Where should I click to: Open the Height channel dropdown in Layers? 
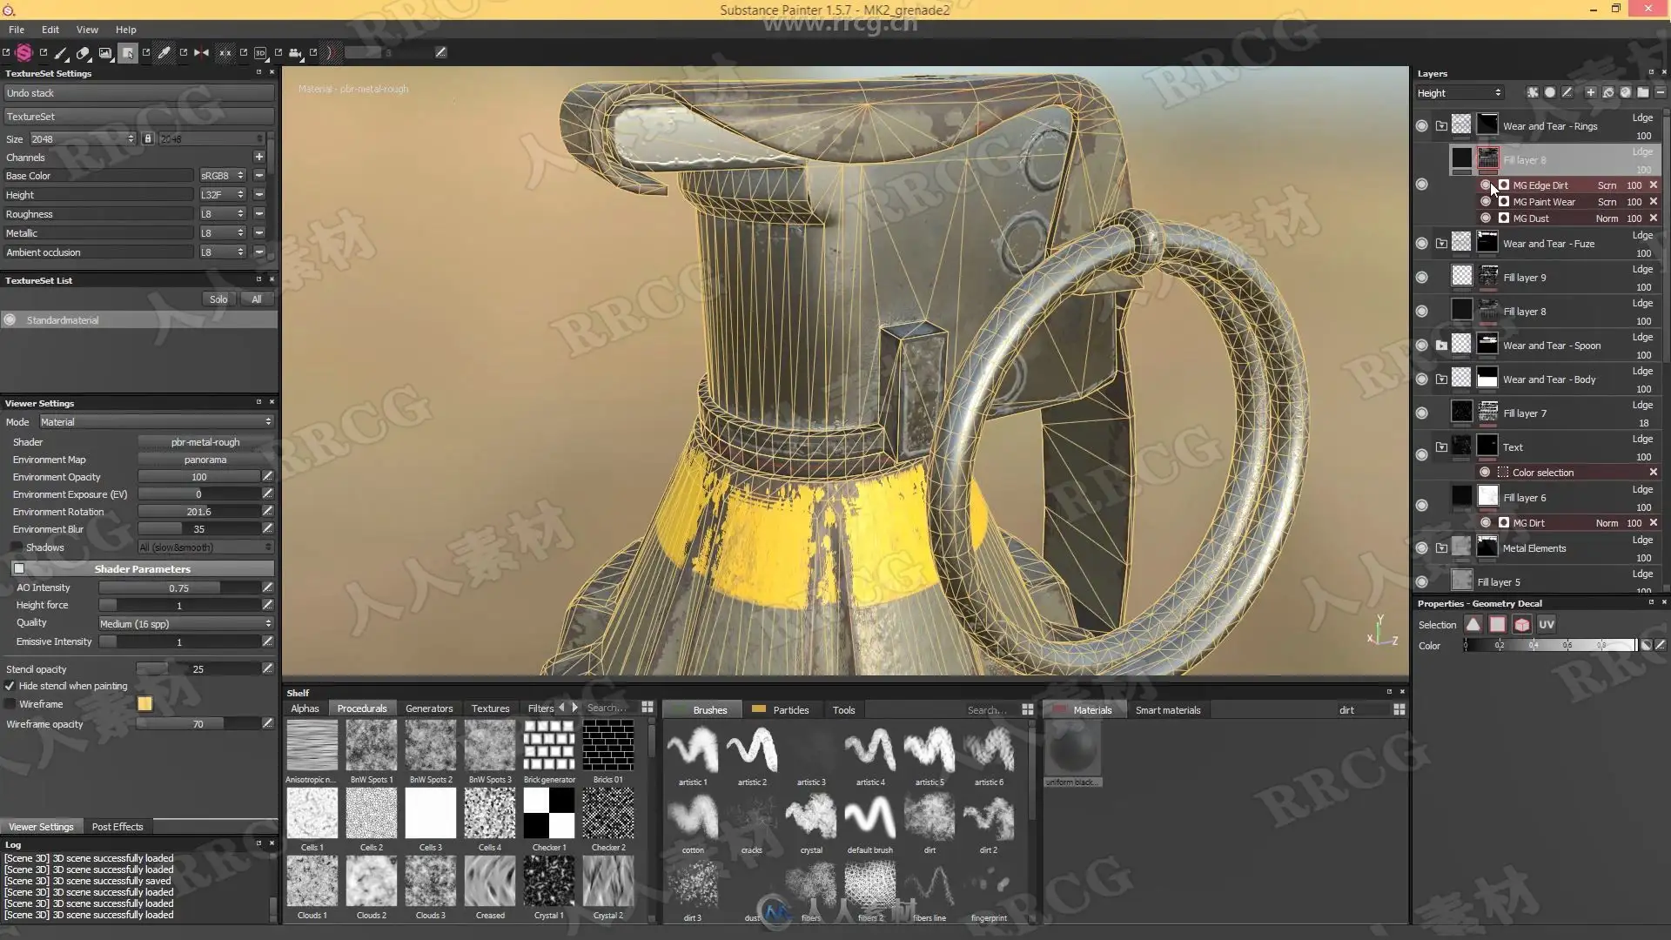coord(1459,93)
